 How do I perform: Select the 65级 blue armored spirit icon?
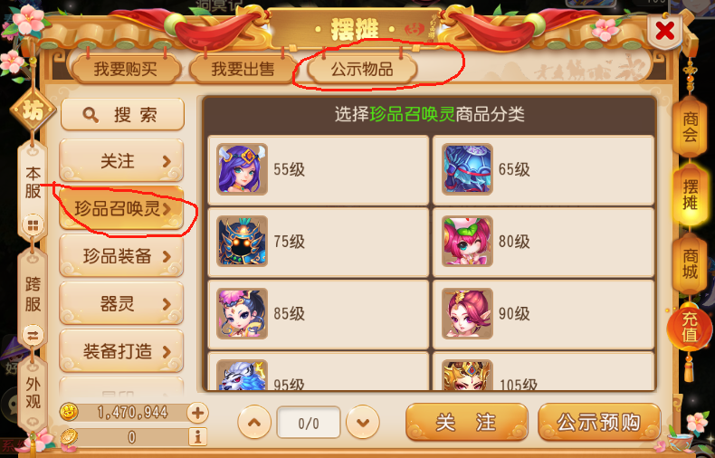pyautogui.click(x=467, y=169)
